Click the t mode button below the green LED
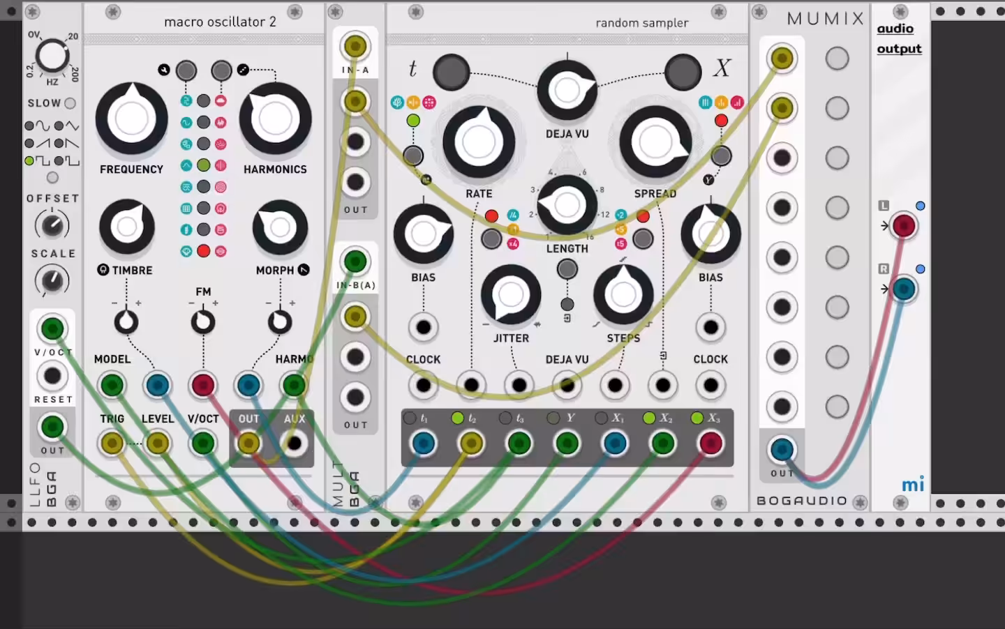Image resolution: width=1005 pixels, height=629 pixels. (413, 155)
